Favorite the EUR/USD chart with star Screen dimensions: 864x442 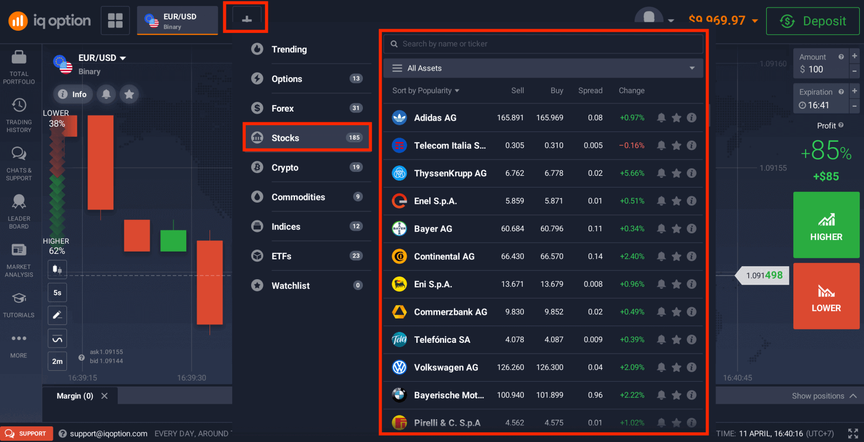129,94
